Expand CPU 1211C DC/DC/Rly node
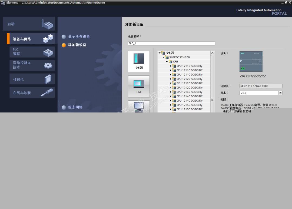The width and height of the screenshot is (292, 209). (170, 75)
